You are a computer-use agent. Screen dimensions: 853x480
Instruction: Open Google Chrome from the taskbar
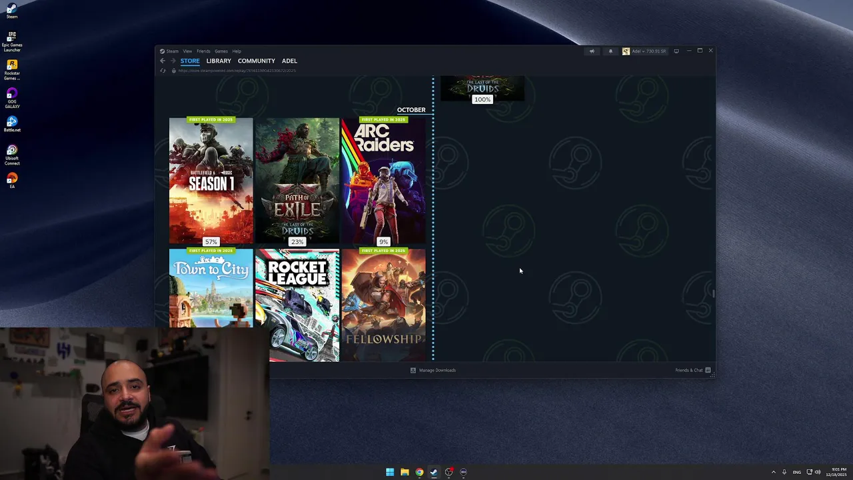[x=419, y=472]
